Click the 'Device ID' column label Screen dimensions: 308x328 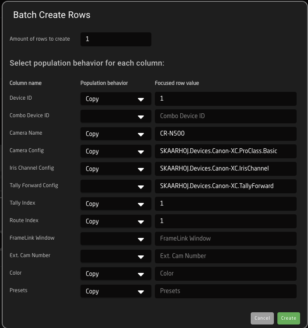pos(21,98)
